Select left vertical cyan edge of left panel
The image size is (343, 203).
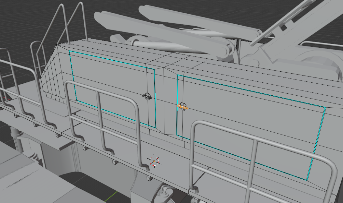72,76
